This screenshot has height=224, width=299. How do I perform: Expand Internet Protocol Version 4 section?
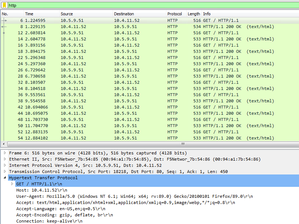(5, 165)
